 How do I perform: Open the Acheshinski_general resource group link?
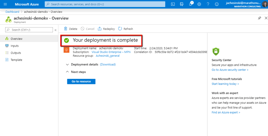[x=108, y=56]
